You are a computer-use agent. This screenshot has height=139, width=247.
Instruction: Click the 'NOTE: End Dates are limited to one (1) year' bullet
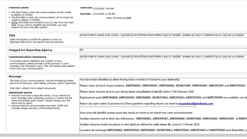click(x=42, y=25)
